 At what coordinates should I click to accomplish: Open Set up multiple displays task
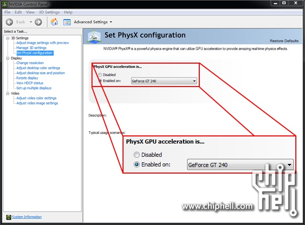coord(34,88)
